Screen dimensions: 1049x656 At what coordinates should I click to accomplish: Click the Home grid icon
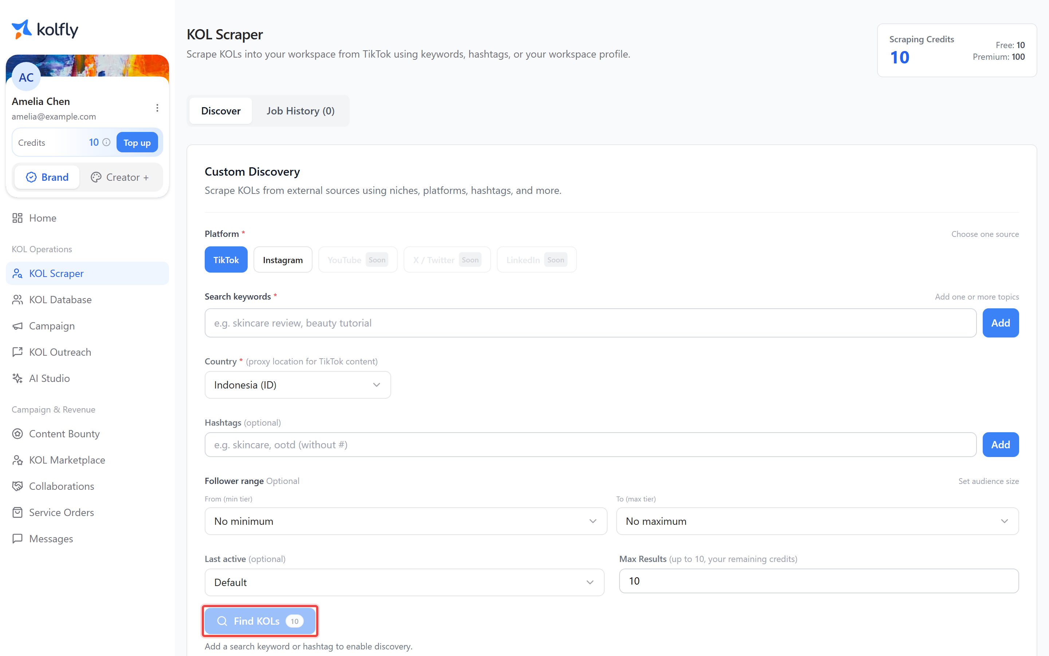pos(17,218)
